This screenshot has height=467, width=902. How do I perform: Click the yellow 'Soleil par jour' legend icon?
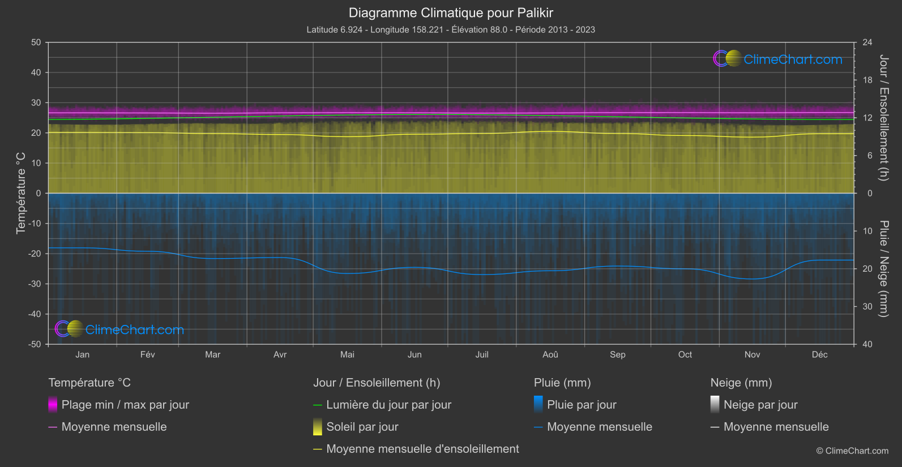(318, 427)
